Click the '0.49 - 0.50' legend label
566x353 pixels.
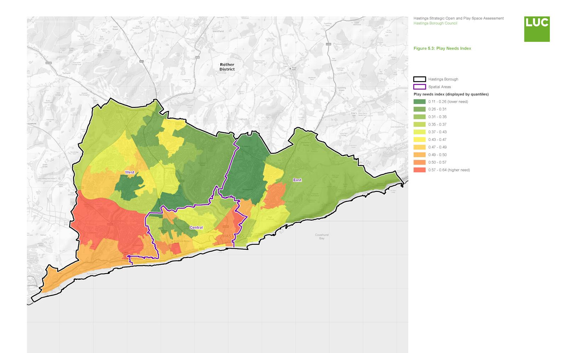point(437,155)
